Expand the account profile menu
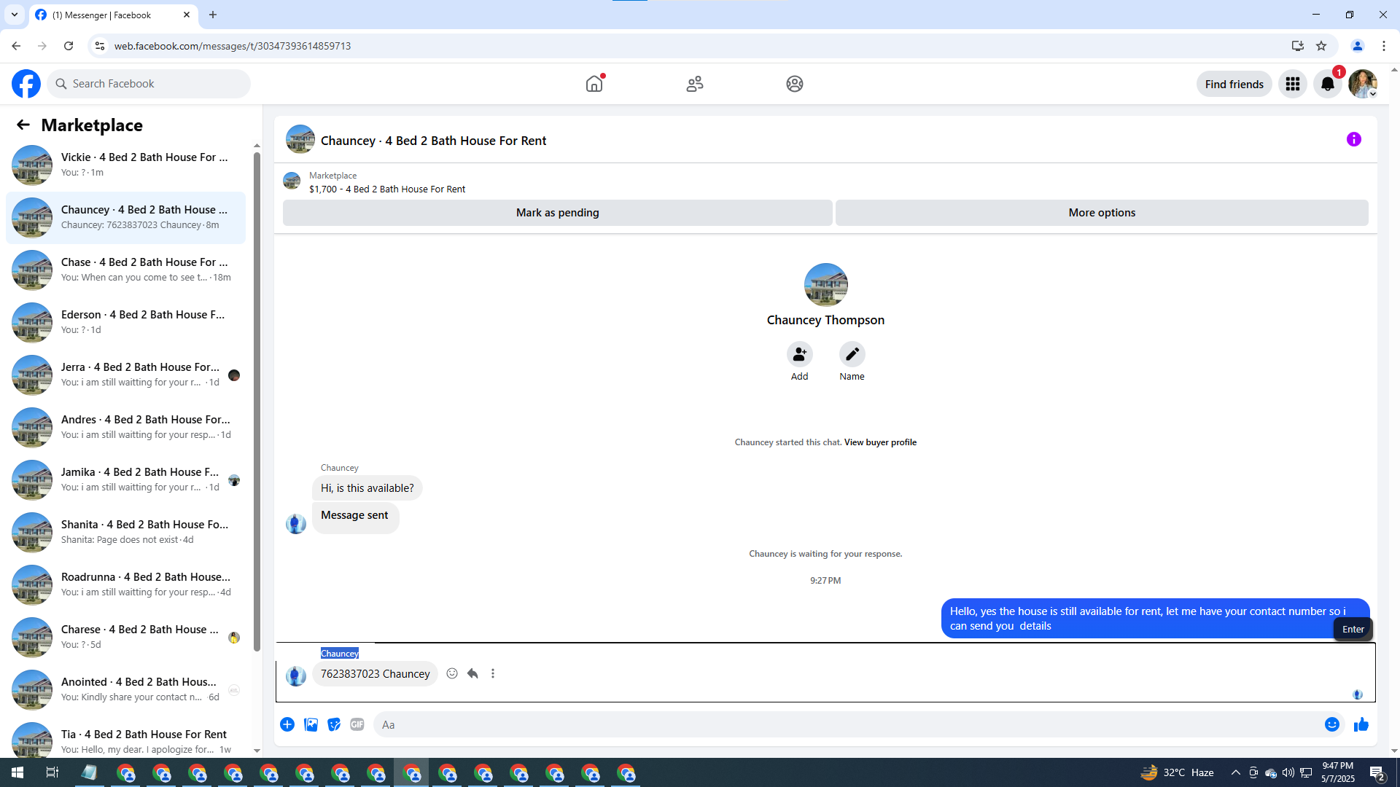Screen dimensions: 1400x787 pos(1362,84)
